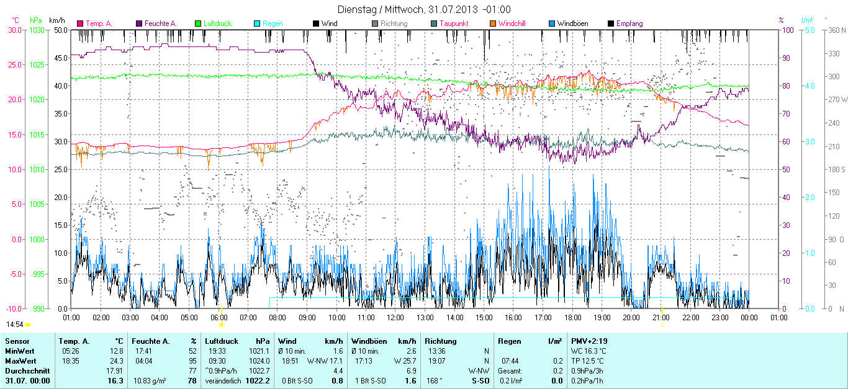This screenshot has width=848, height=389.
Task: Click the Empfang legend label
Action: pyautogui.click(x=629, y=24)
